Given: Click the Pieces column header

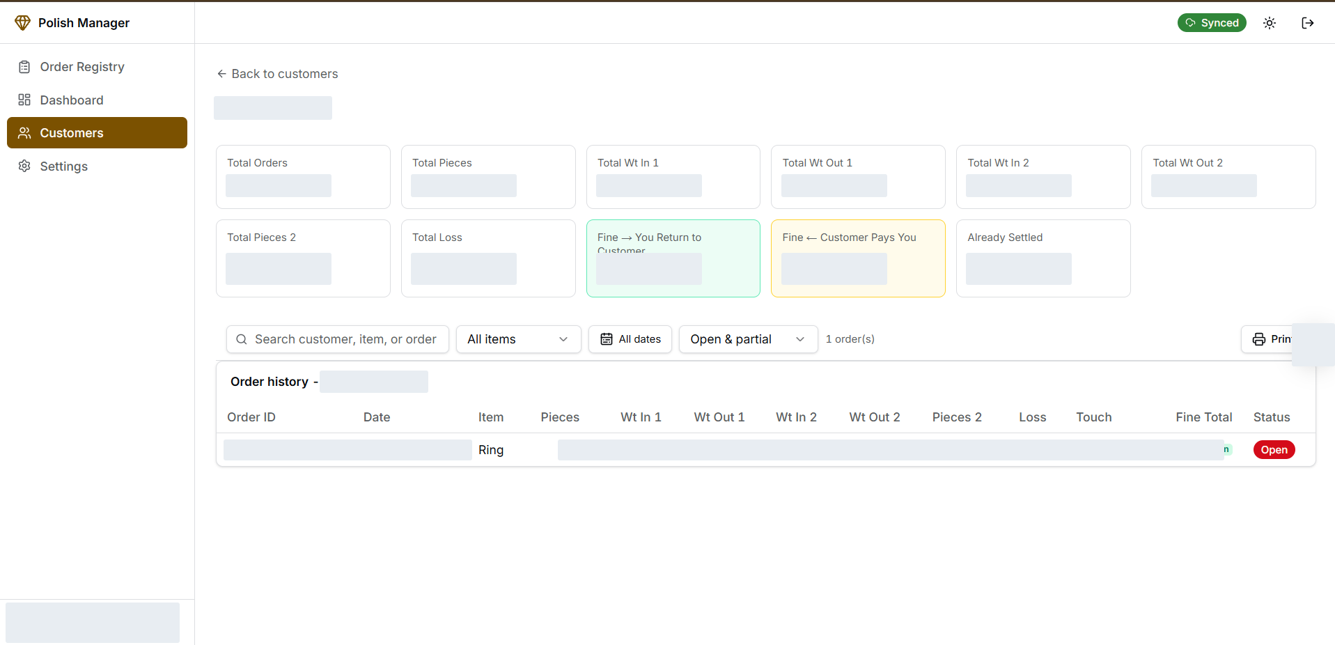Looking at the screenshot, I should [x=560, y=417].
